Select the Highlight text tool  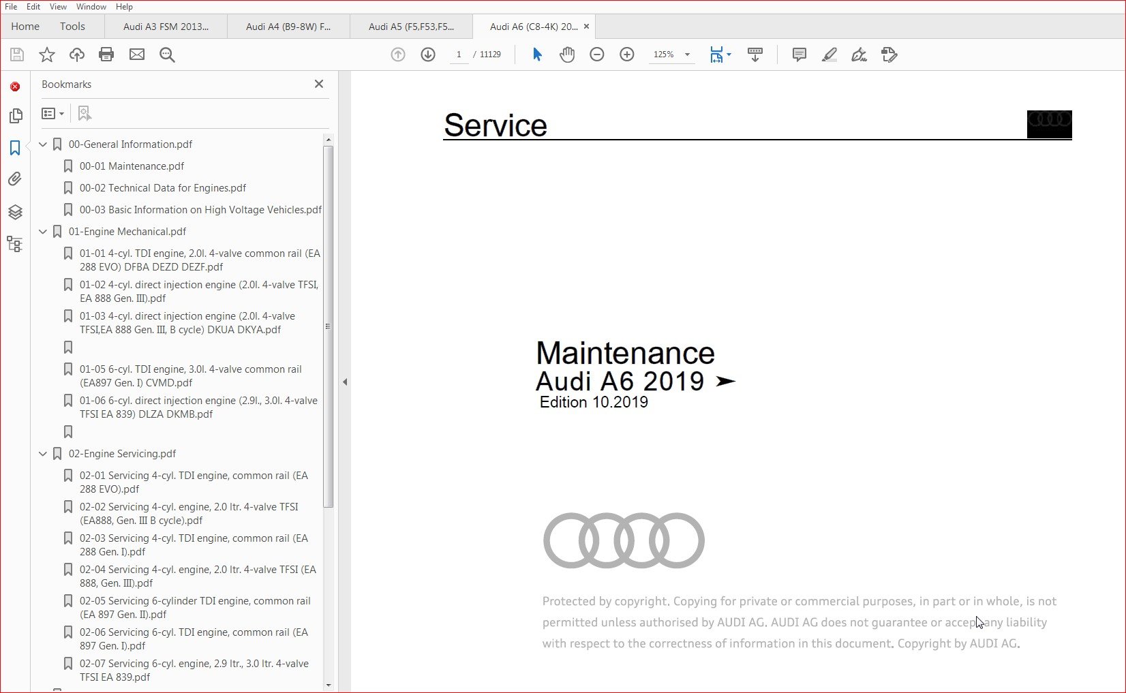830,55
